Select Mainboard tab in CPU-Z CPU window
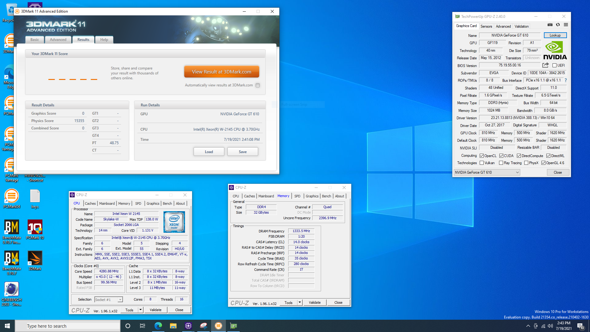The image size is (590, 332). click(x=107, y=204)
